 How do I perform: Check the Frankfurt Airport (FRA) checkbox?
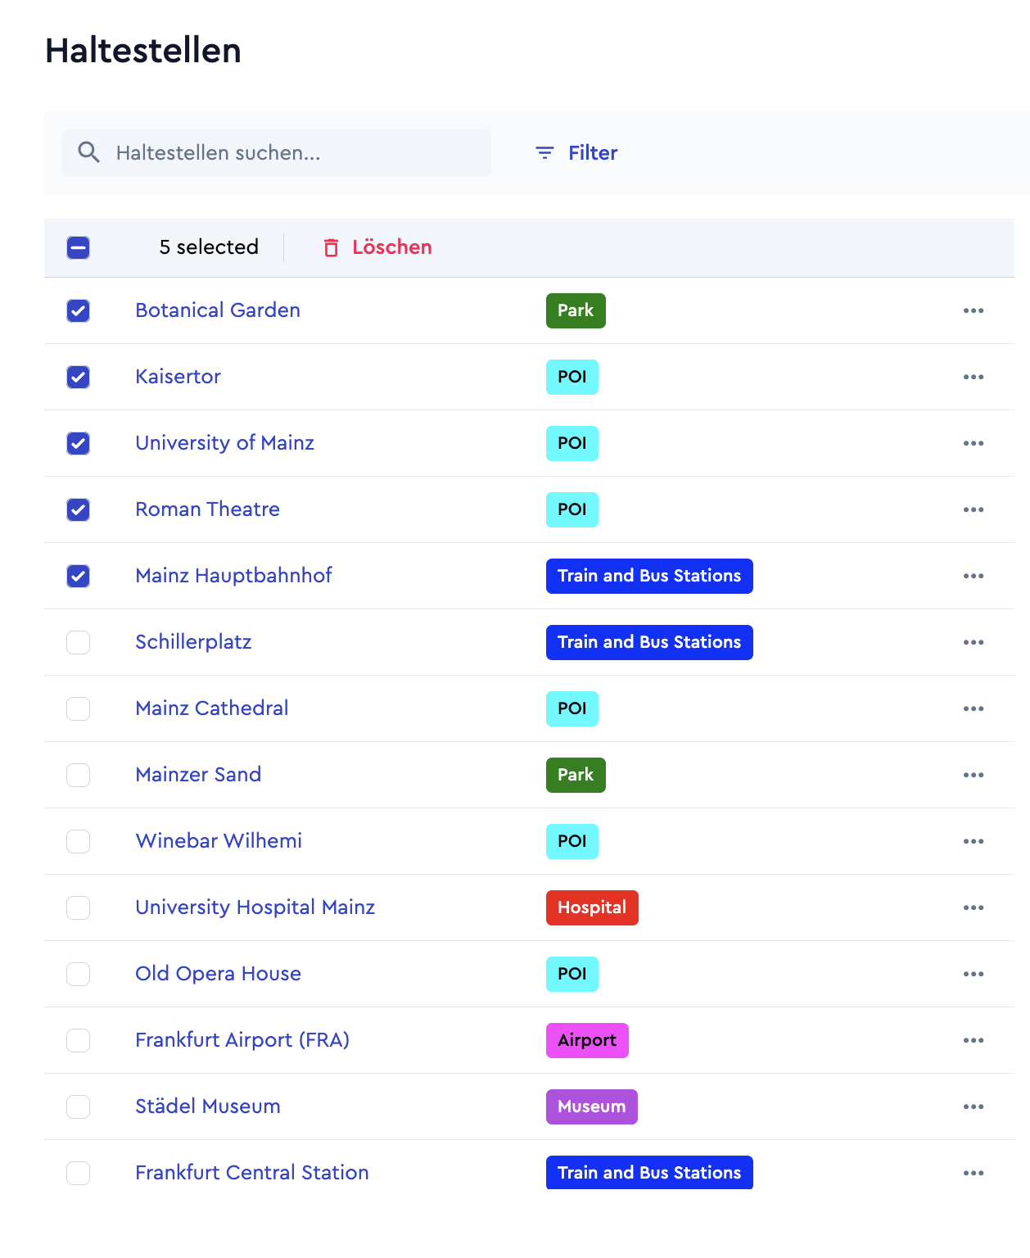[x=78, y=1040]
